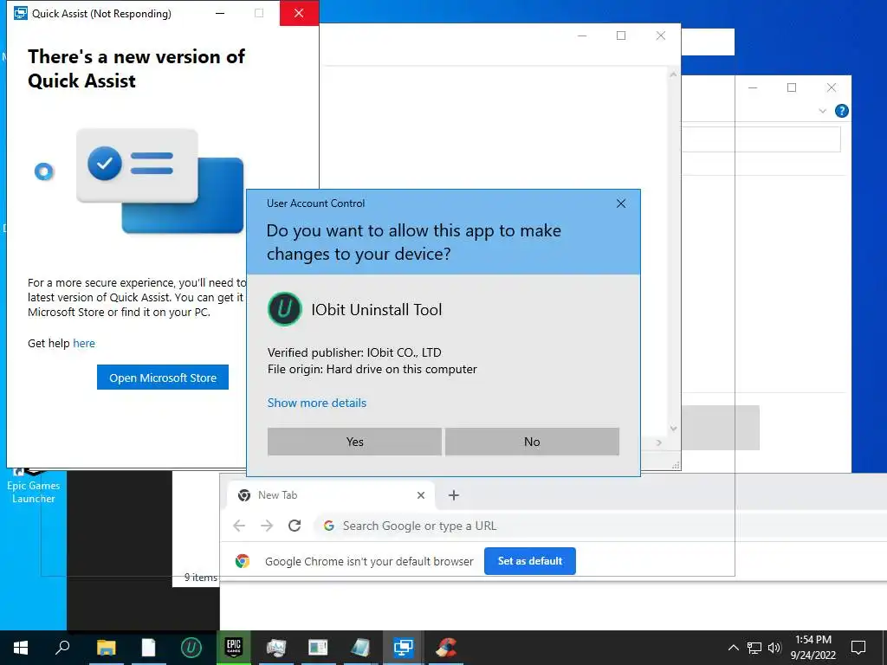
Task: Click the Chrome logo in default browser bar
Action: click(x=243, y=561)
